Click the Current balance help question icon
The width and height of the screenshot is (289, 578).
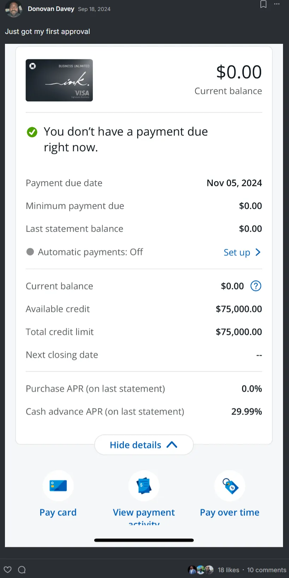coord(256,286)
